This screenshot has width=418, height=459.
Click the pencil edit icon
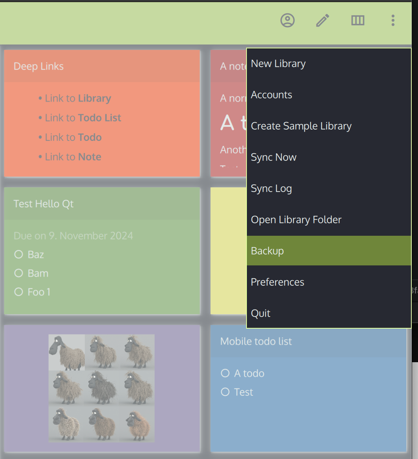click(x=323, y=20)
